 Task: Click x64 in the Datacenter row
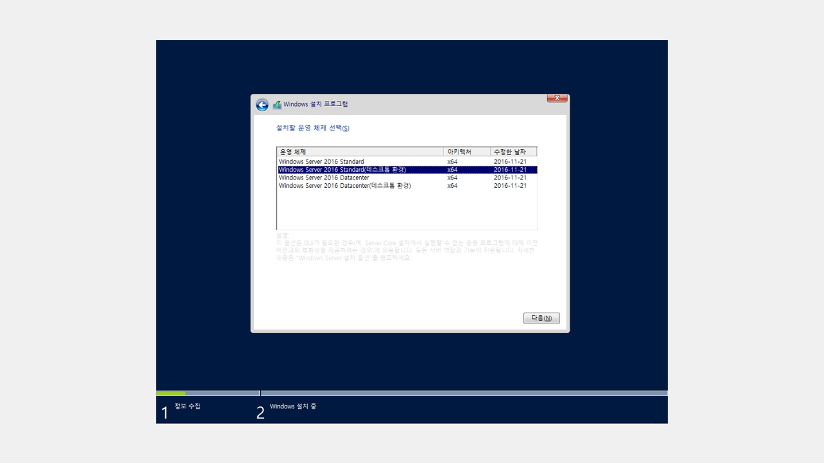tap(453, 177)
